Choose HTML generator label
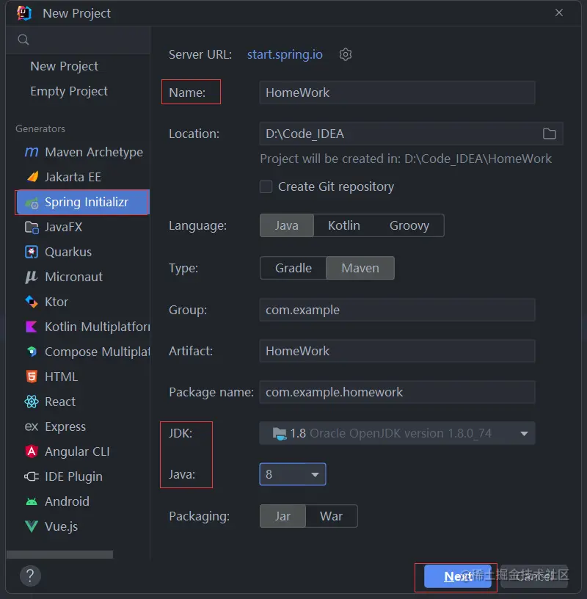The image size is (587, 599). pyautogui.click(x=61, y=377)
